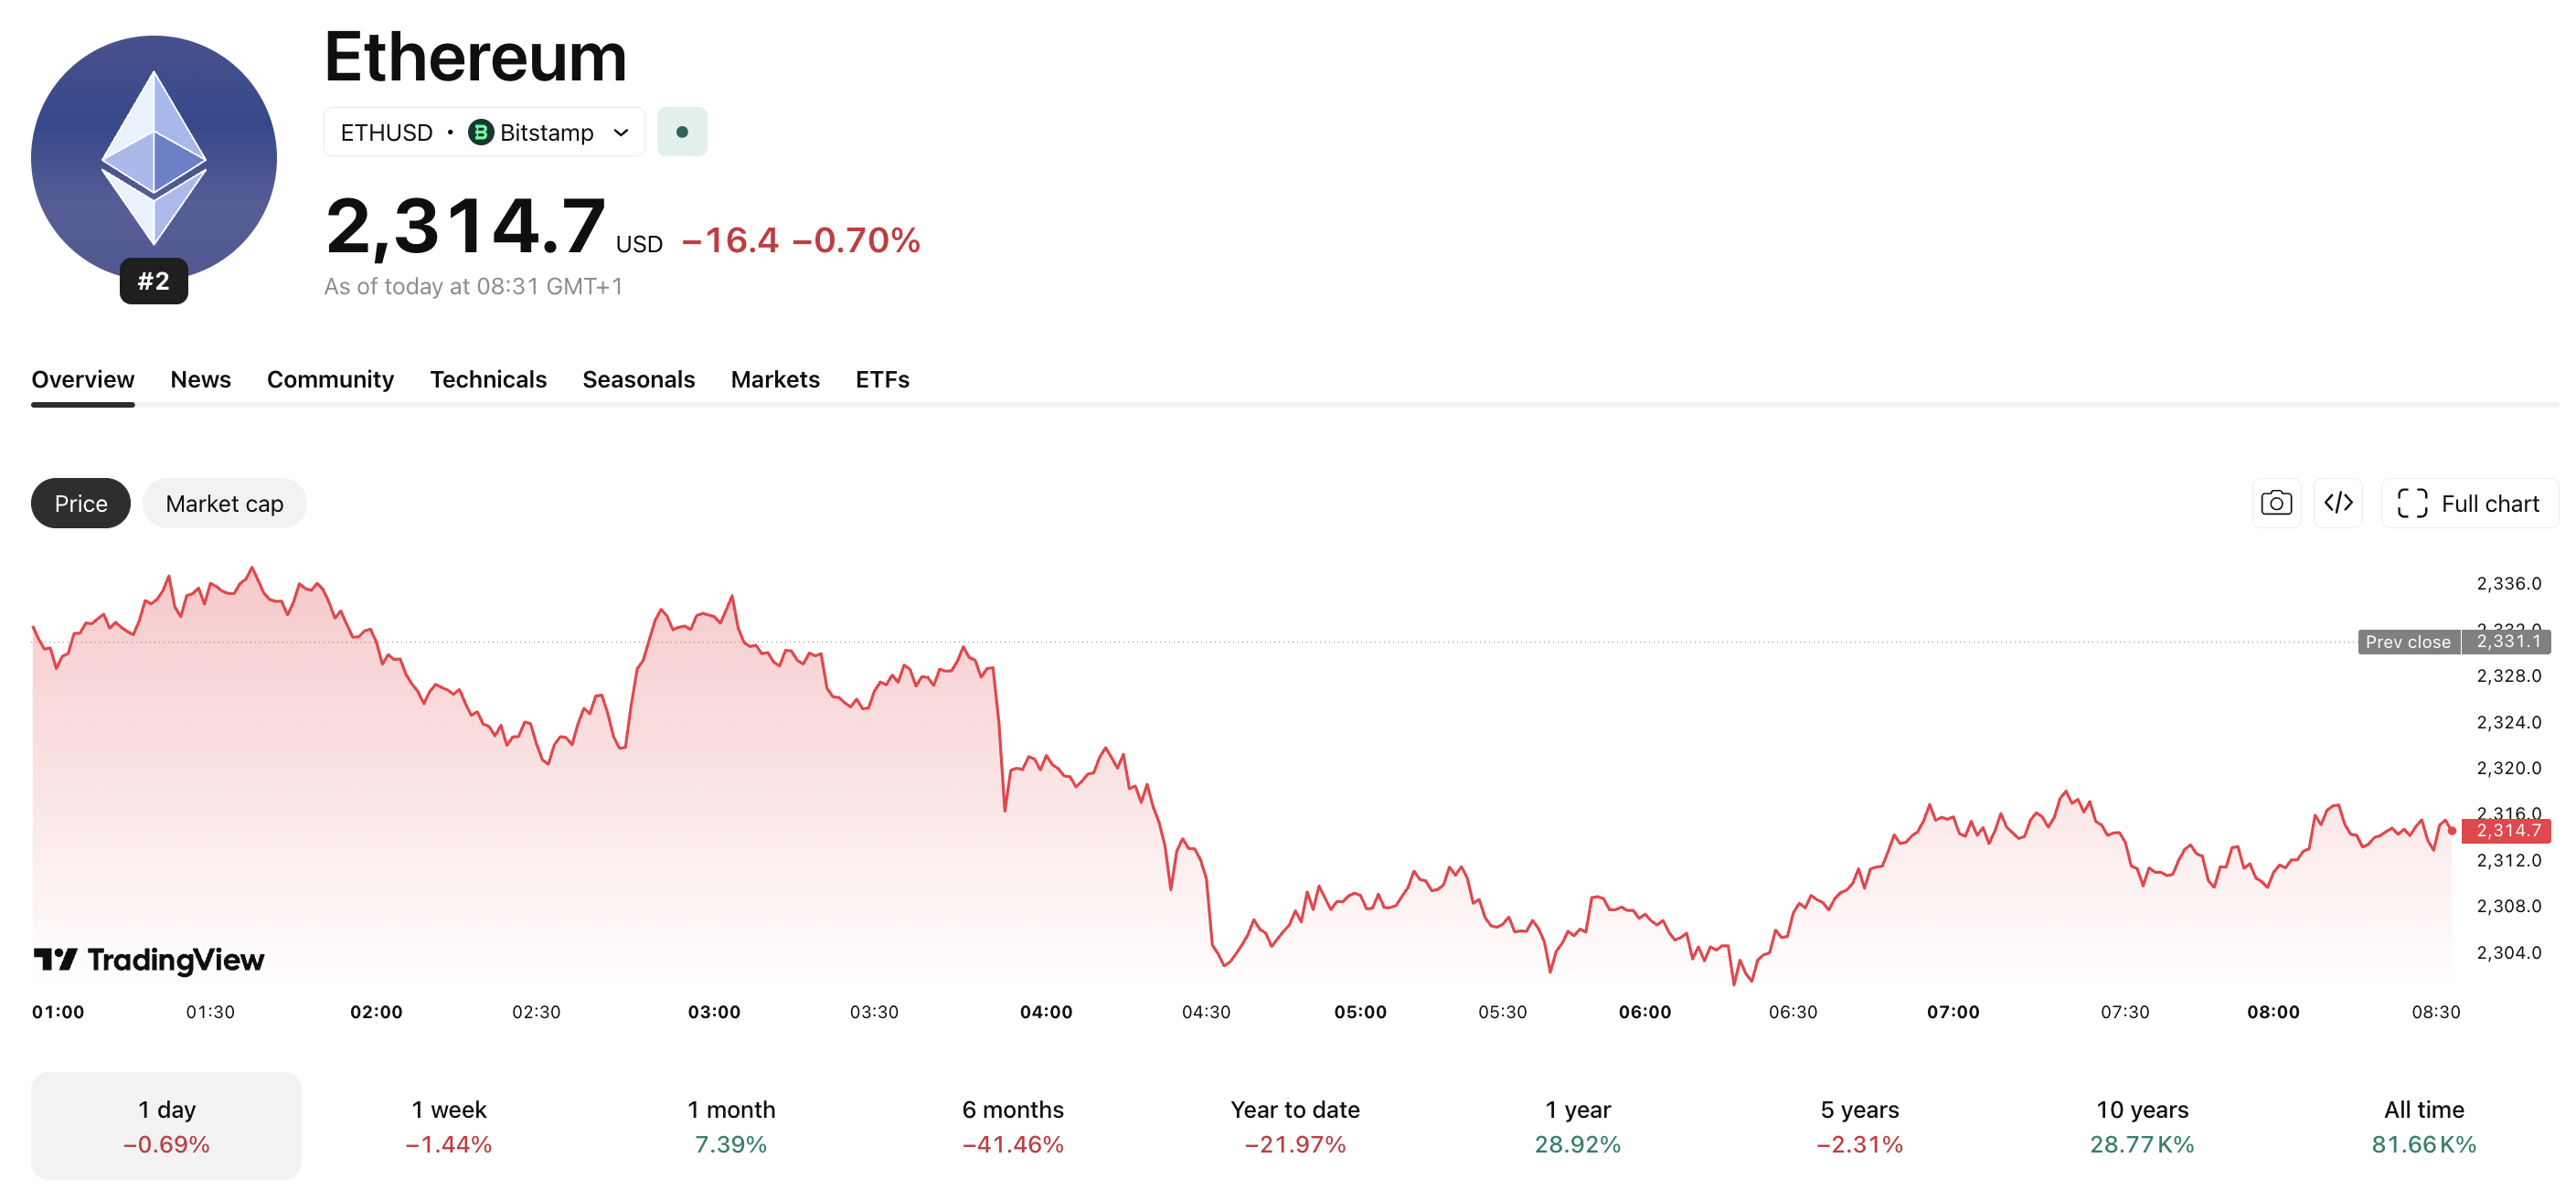The image size is (2576, 1190).
Task: Click the Full chart expand icon
Action: tap(2414, 503)
